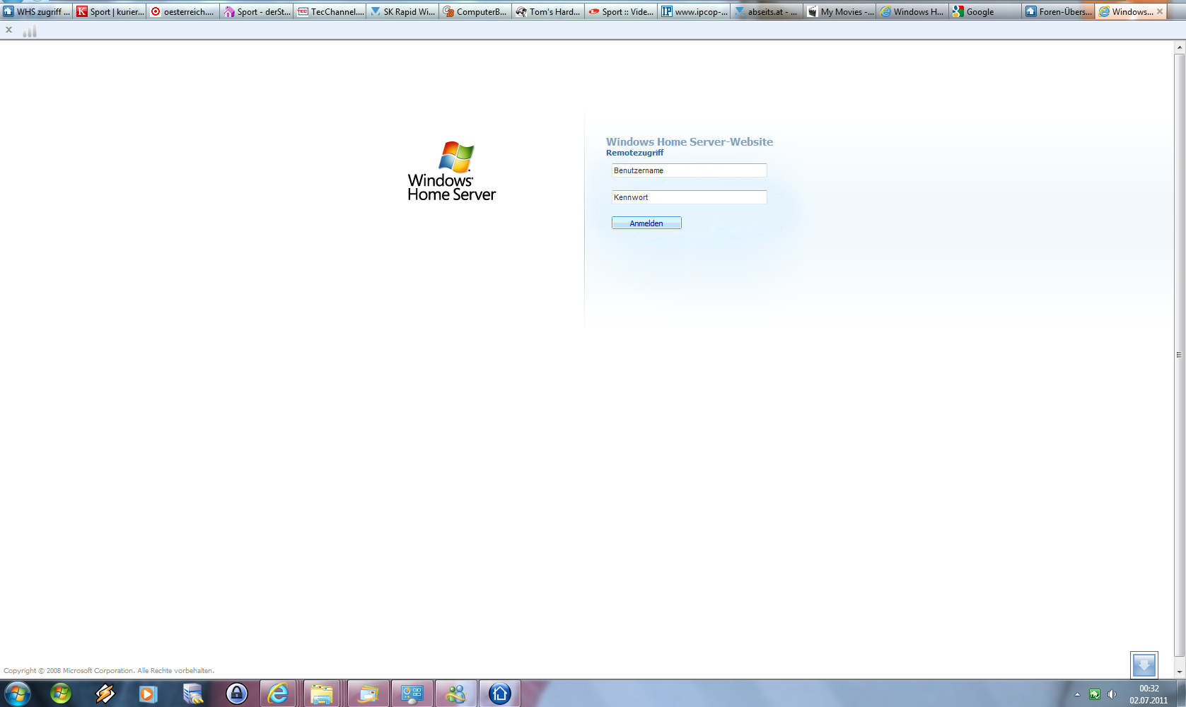Switch to the Foren-Übers... tab
Screen dimensions: 1186x707
point(1059,11)
